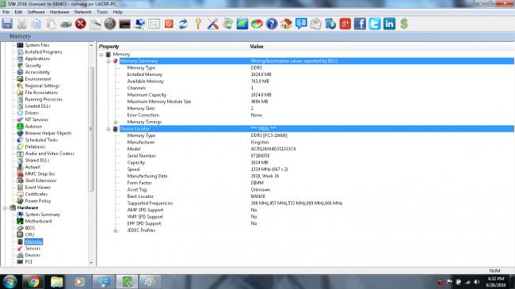Select PCI in the sidebar
Viewport: 515px width, 289px height.
[x=29, y=262]
